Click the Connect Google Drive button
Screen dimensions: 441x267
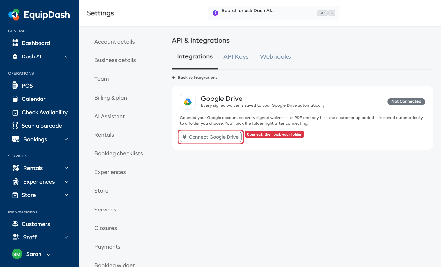(211, 137)
